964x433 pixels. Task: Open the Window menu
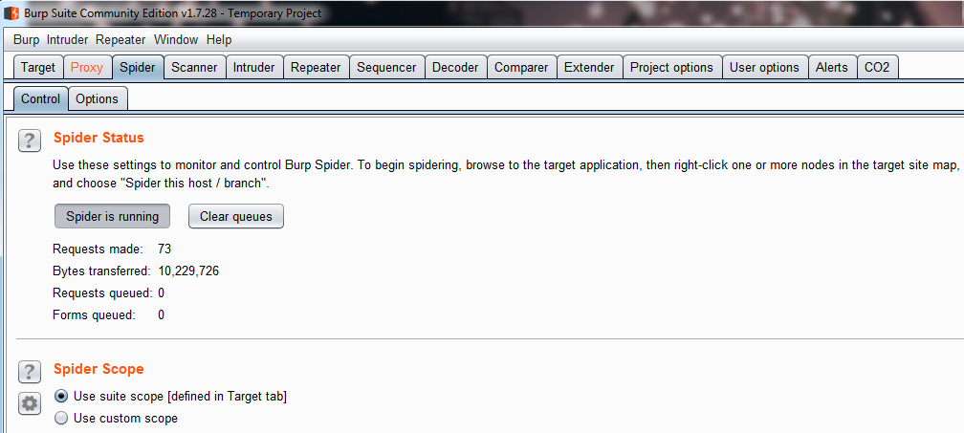pyautogui.click(x=176, y=40)
